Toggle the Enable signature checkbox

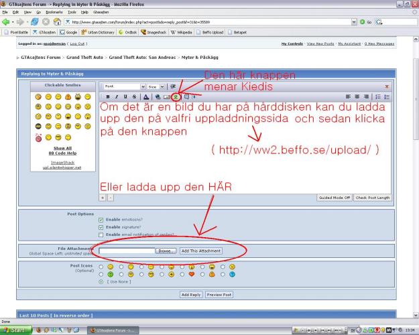coord(101,227)
